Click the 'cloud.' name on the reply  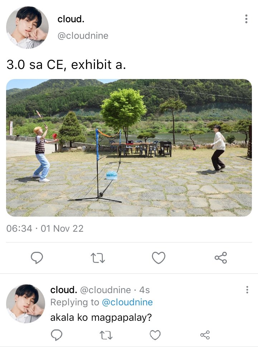click(x=63, y=290)
